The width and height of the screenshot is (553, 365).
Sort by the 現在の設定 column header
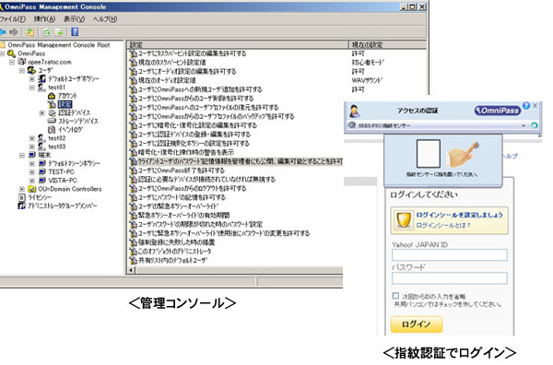387,44
